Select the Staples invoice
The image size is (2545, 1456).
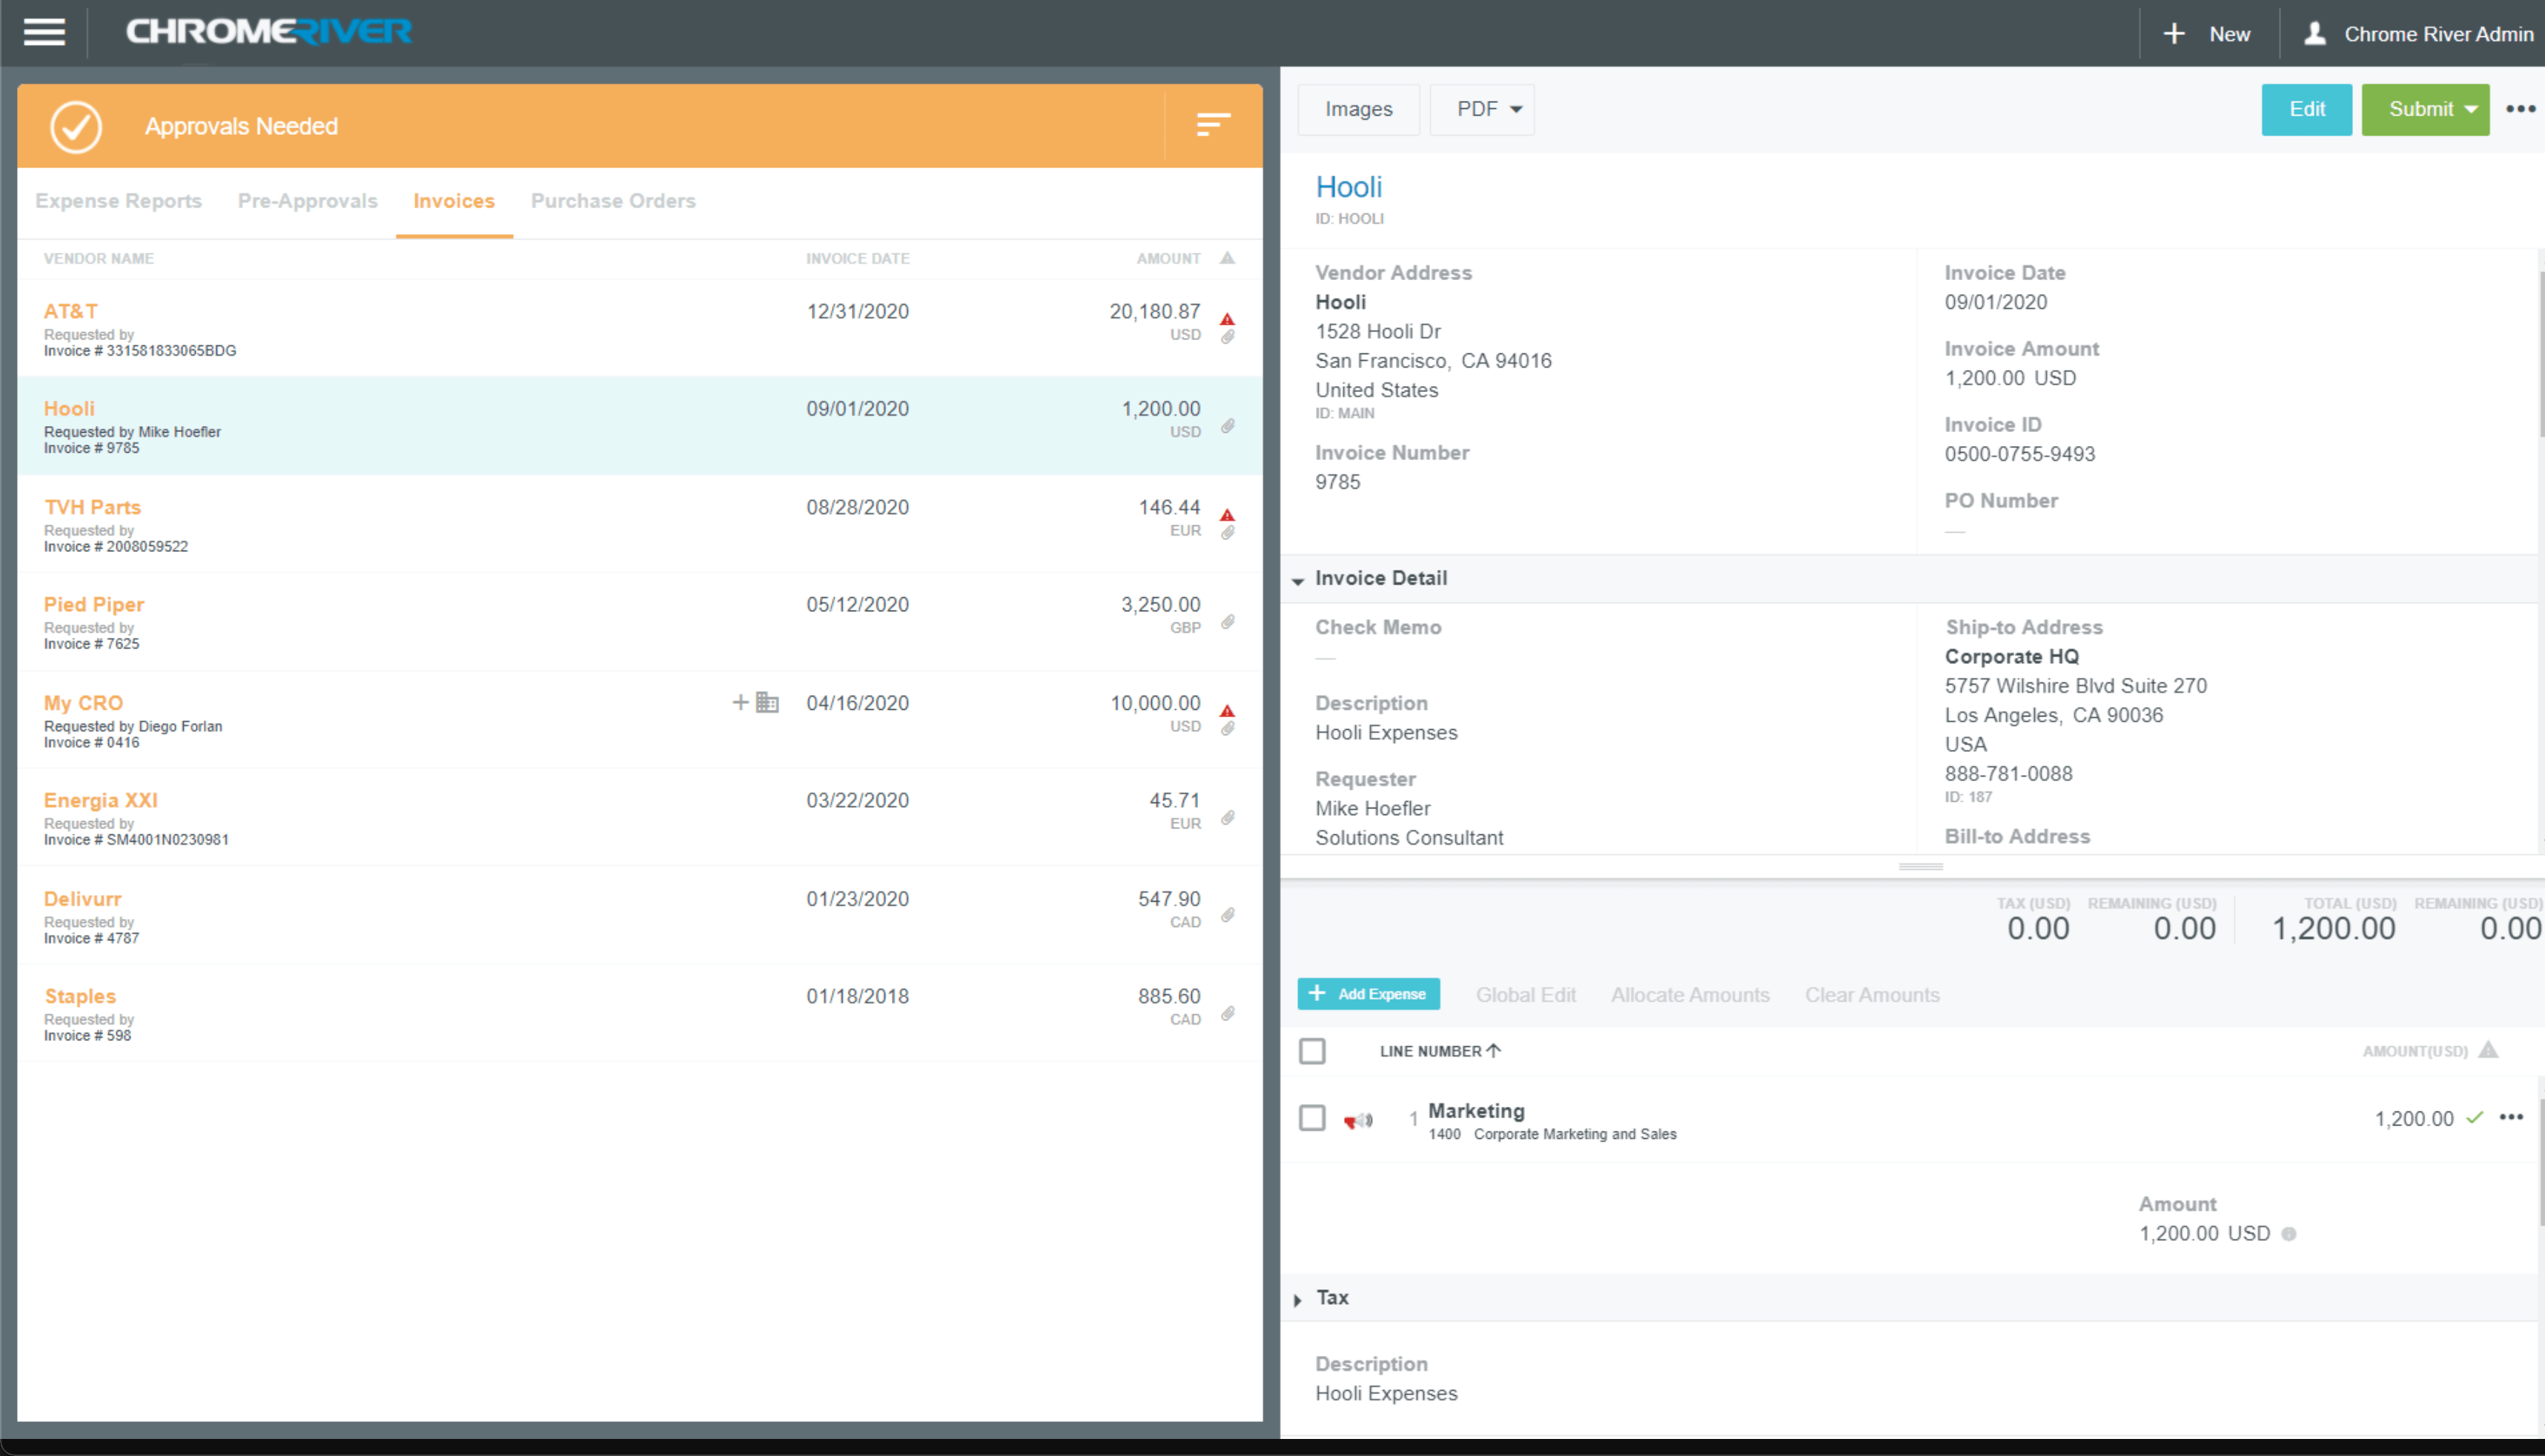click(x=639, y=1013)
